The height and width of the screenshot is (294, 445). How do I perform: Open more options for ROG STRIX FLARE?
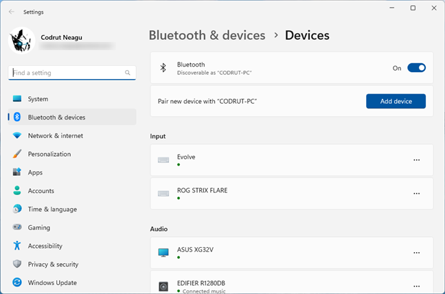(x=416, y=194)
